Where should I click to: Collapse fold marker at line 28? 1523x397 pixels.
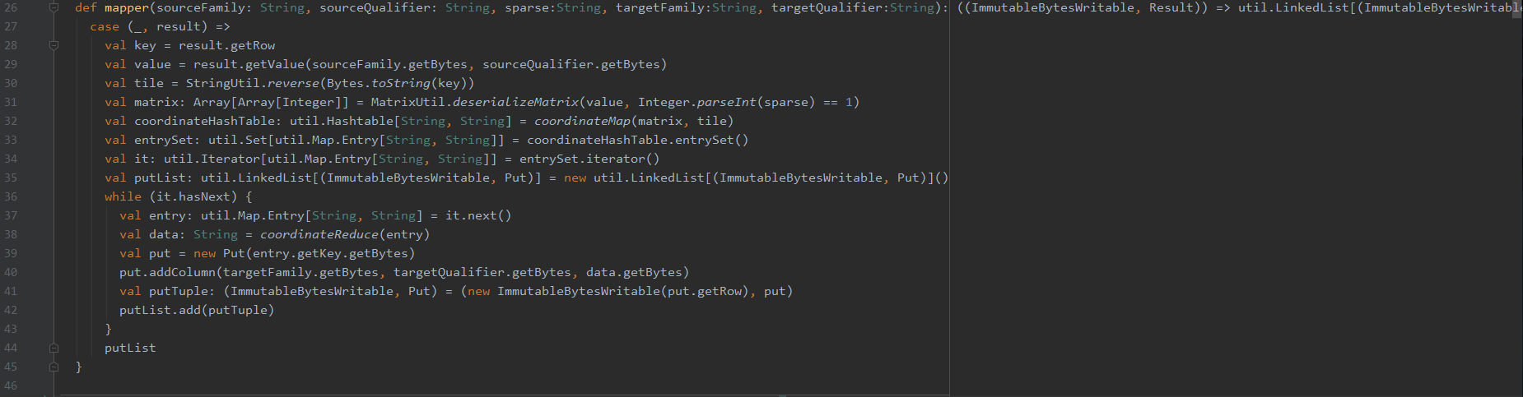[54, 45]
